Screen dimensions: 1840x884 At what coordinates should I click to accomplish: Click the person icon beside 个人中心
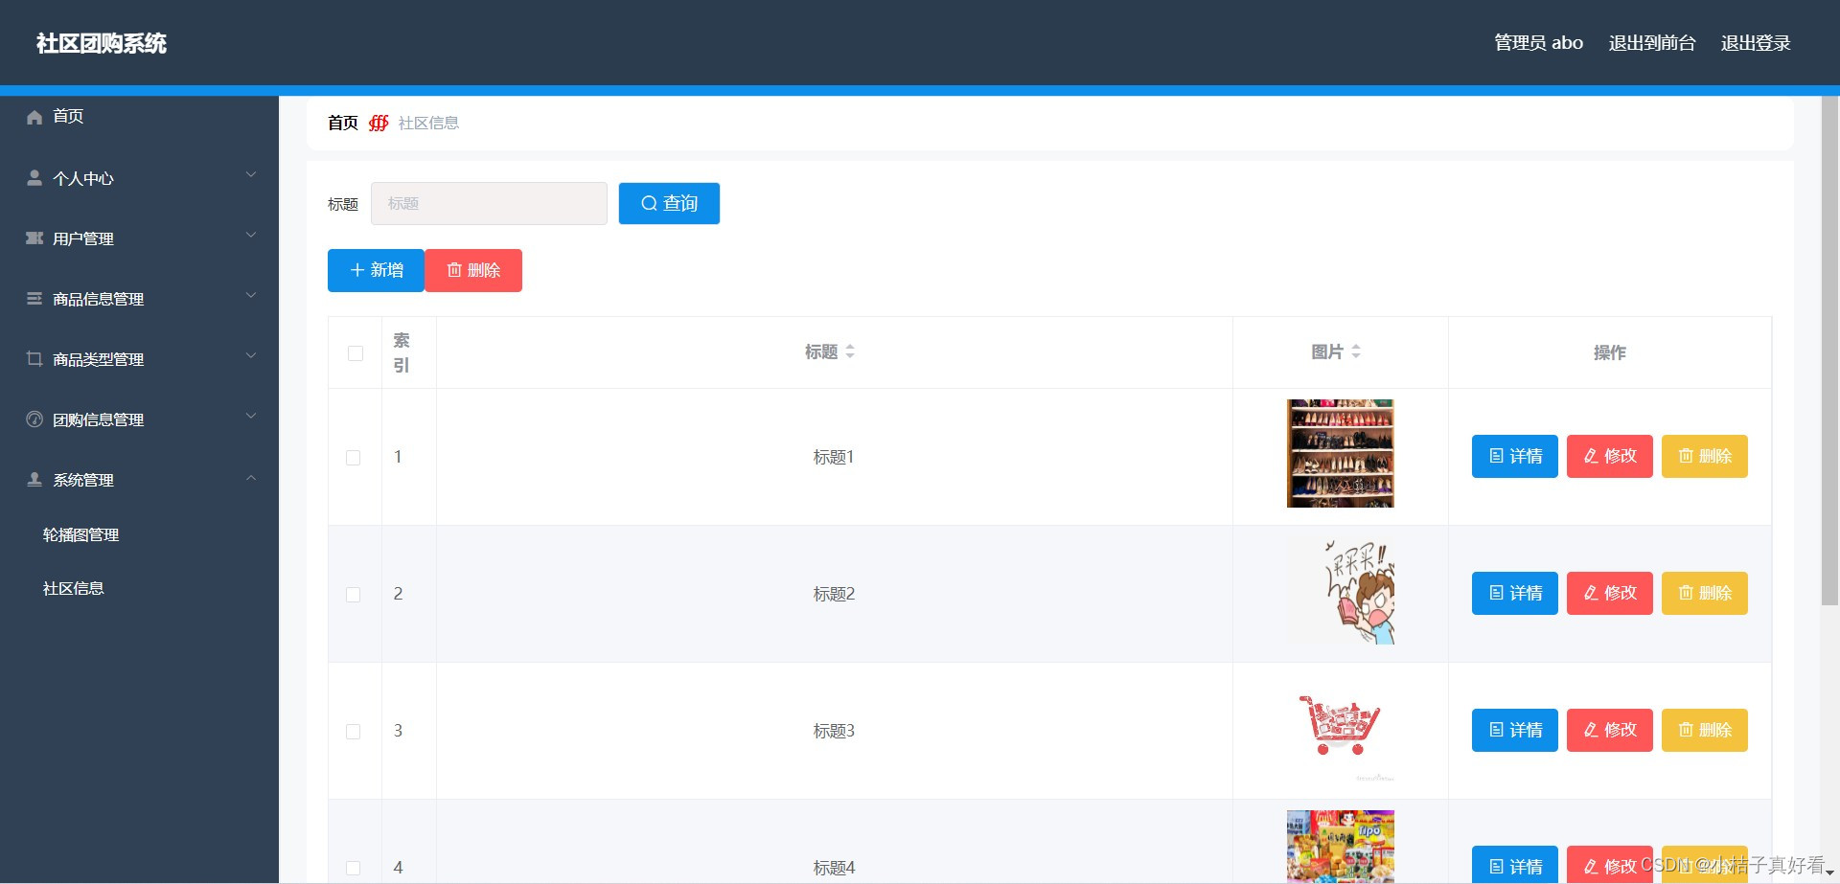34,178
